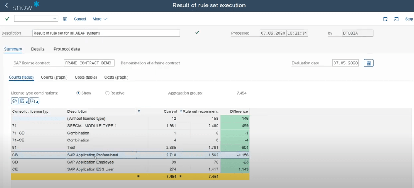Click the Test description cell

click(x=101, y=148)
